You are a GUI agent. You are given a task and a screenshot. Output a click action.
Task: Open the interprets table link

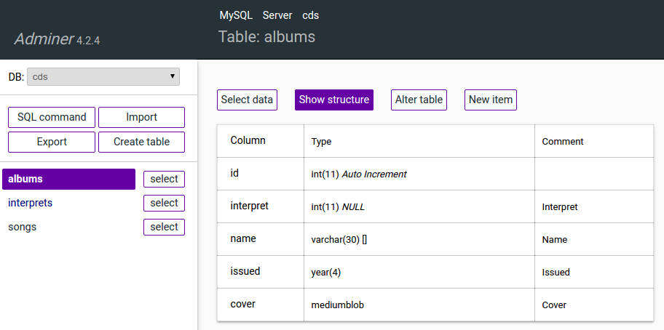coord(30,203)
